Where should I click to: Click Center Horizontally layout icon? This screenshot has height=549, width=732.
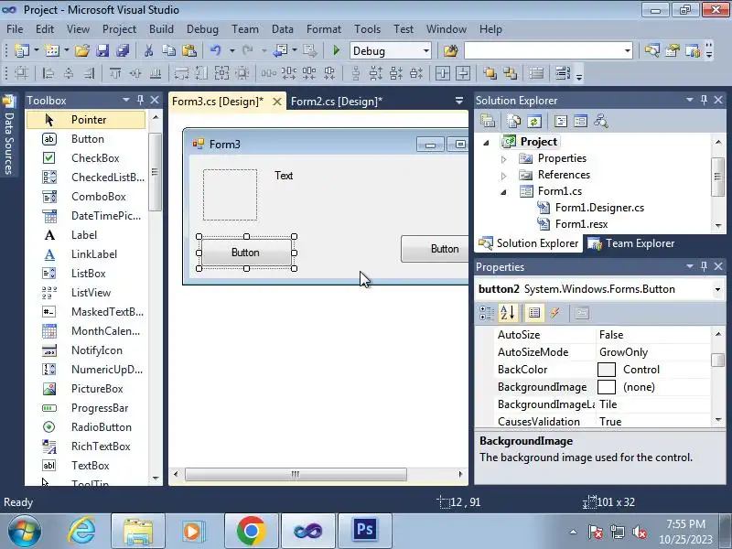tap(442, 73)
